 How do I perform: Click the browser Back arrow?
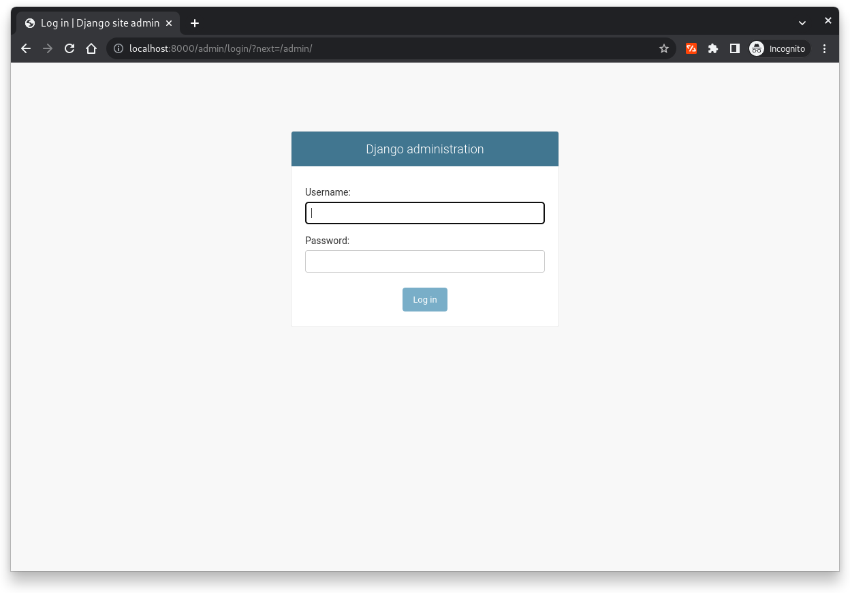click(26, 48)
